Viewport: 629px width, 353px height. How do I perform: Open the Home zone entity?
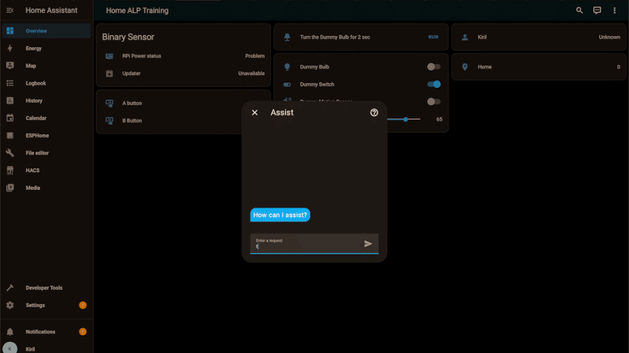[x=538, y=67]
